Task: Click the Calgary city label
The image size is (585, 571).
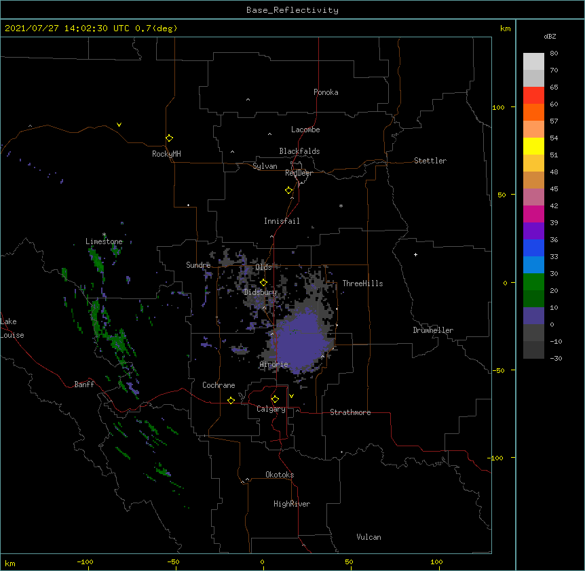Action: point(271,409)
